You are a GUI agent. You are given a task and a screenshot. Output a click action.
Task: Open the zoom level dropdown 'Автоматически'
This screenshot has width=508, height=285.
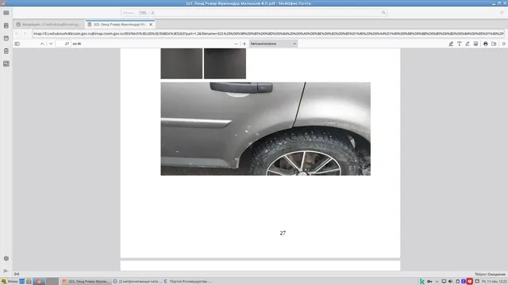coord(273,44)
